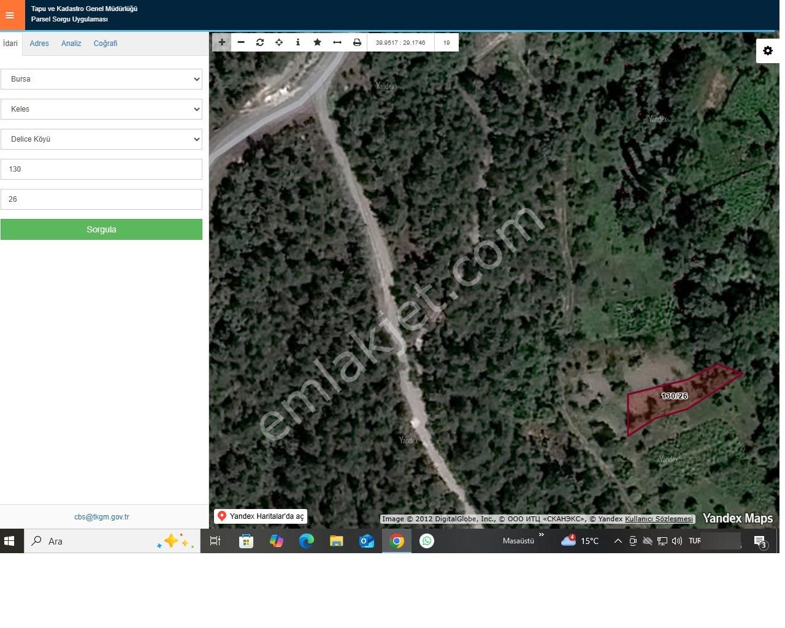Image resolution: width=785 pixels, height=628 pixels.
Task: Click the green Sorgula button
Action: click(101, 229)
